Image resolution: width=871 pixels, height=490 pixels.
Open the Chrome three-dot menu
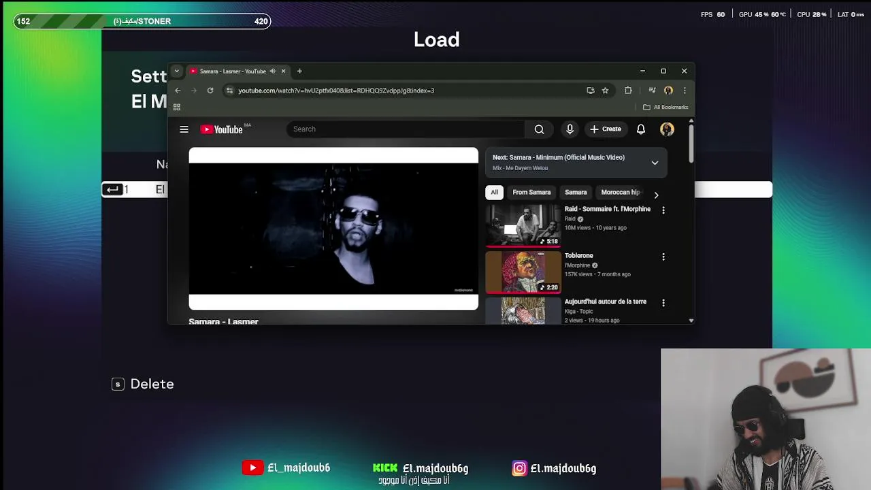tap(685, 91)
